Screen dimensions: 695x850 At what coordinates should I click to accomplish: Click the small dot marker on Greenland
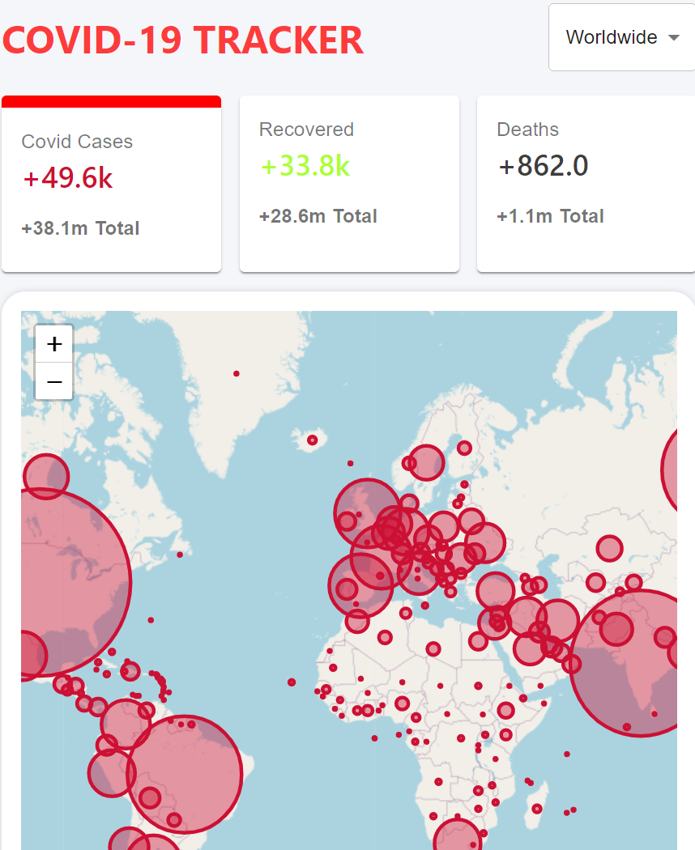(237, 373)
